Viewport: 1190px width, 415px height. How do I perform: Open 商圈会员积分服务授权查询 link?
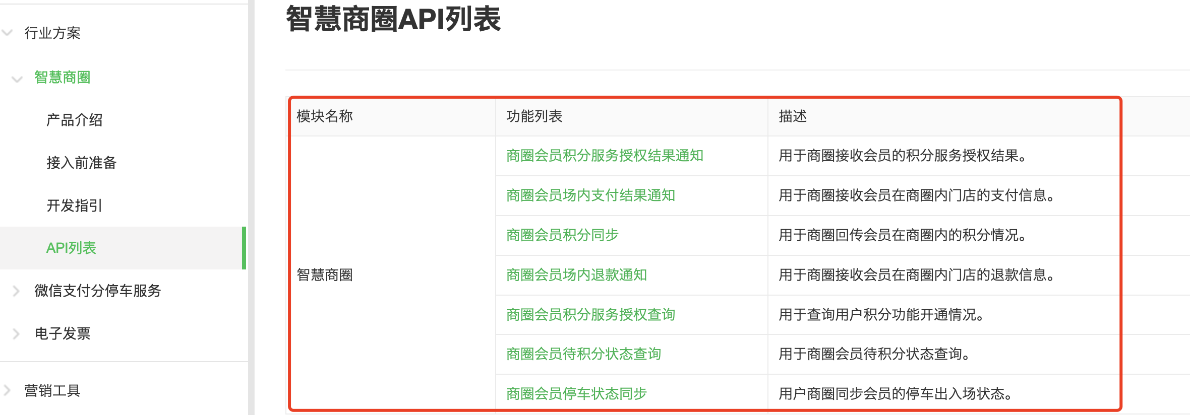pos(590,315)
